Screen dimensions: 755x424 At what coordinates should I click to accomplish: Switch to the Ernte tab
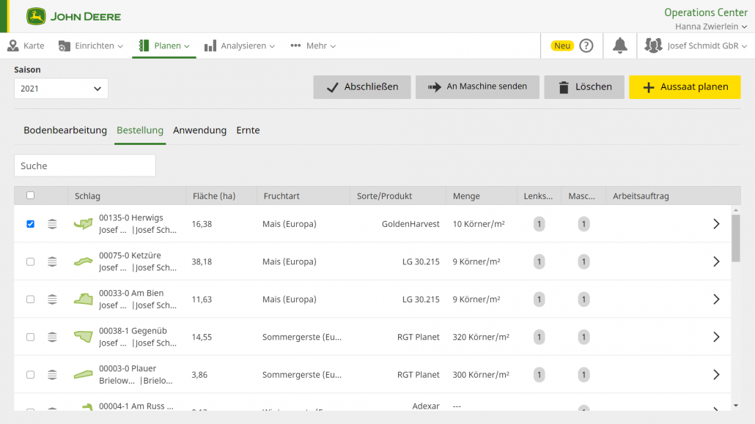coord(248,130)
